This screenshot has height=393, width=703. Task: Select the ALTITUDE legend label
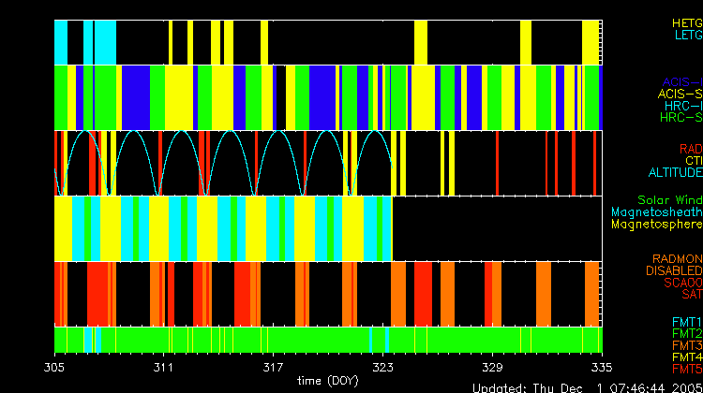pos(675,173)
